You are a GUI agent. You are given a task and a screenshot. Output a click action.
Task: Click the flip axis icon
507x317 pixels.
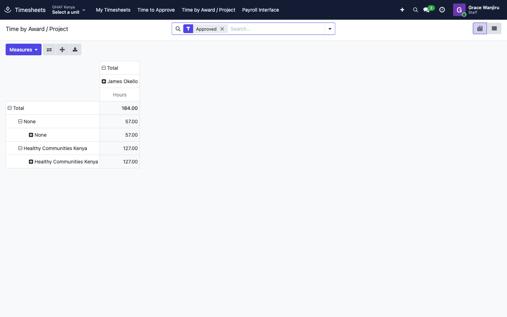coord(49,50)
